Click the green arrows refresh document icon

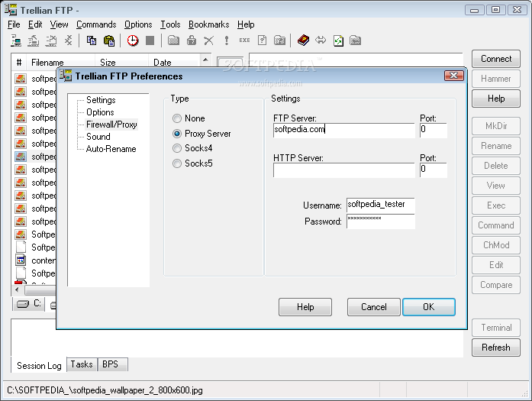pos(338,40)
